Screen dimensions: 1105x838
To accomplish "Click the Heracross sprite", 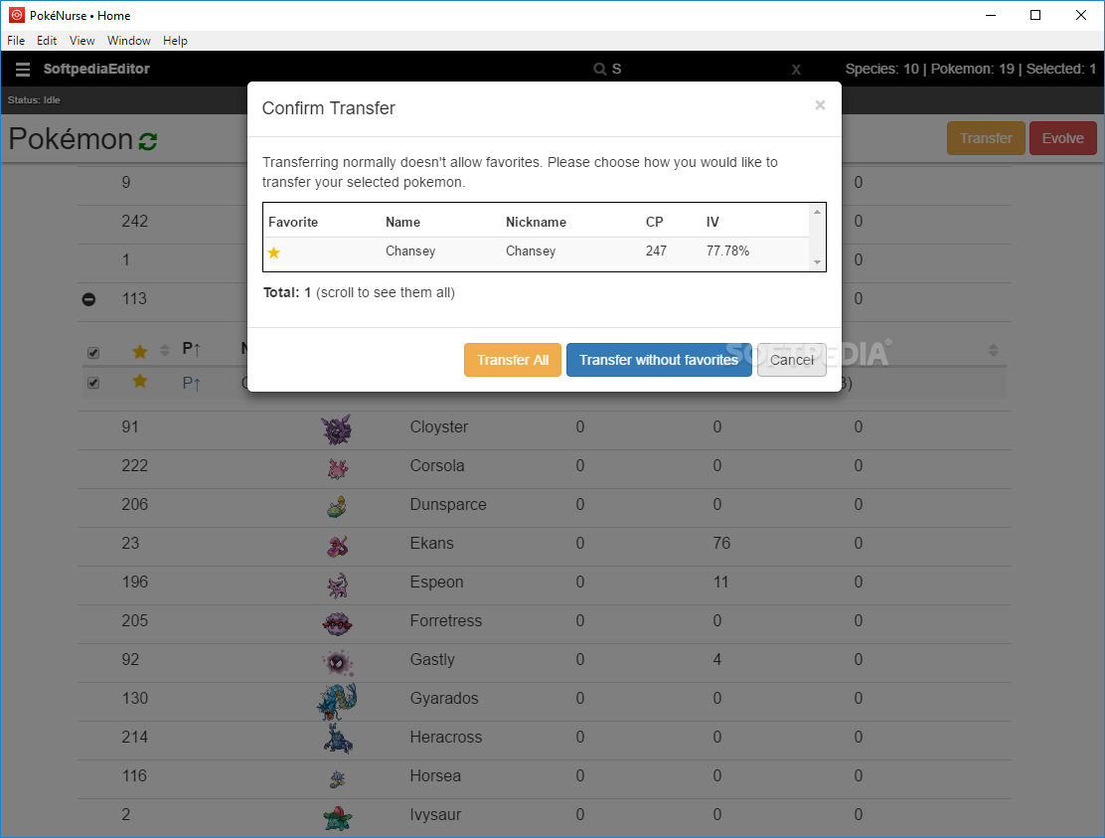I will 338,739.
